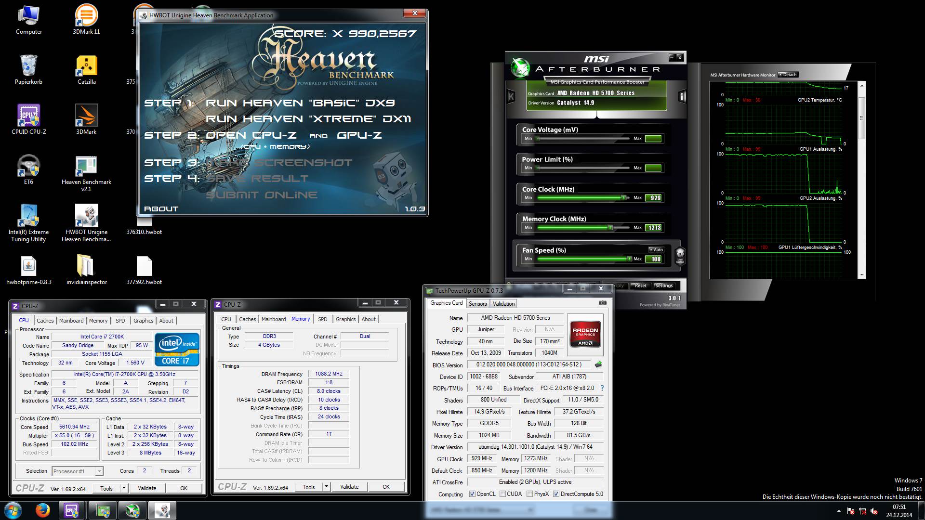Viewport: 925px width, 520px height.
Task: Switch to CPU-Z in the taskbar
Action: tap(72, 510)
